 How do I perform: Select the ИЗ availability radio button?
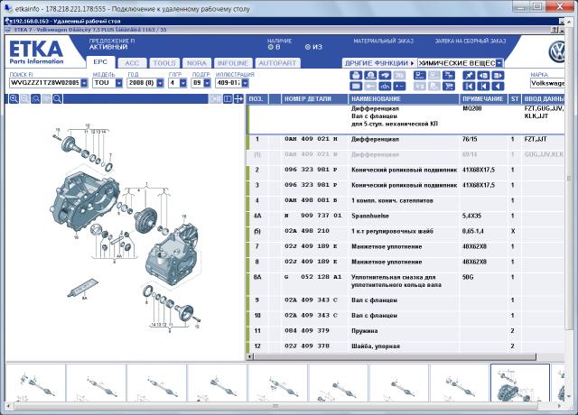pyautogui.click(x=308, y=47)
